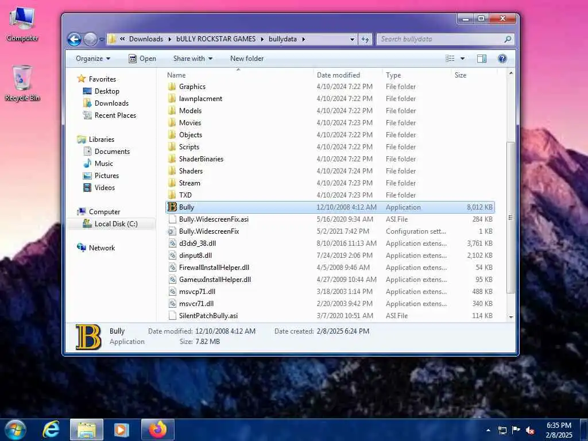Select Videos library in the sidebar
This screenshot has height=441, width=588.
(105, 188)
